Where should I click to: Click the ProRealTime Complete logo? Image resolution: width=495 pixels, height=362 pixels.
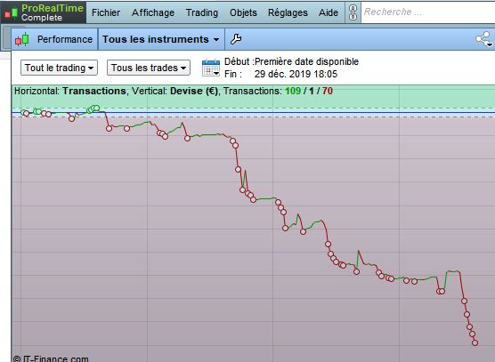pyautogui.click(x=44, y=12)
